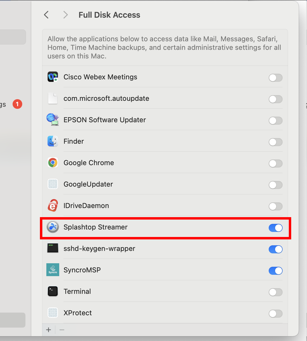The image size is (307, 341).
Task: Toggle XProtect access switch
Action: [x=276, y=314]
